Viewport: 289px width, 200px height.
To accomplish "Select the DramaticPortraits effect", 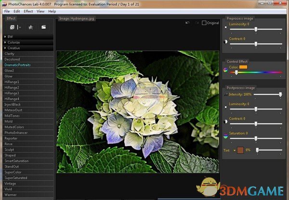I will (28, 65).
